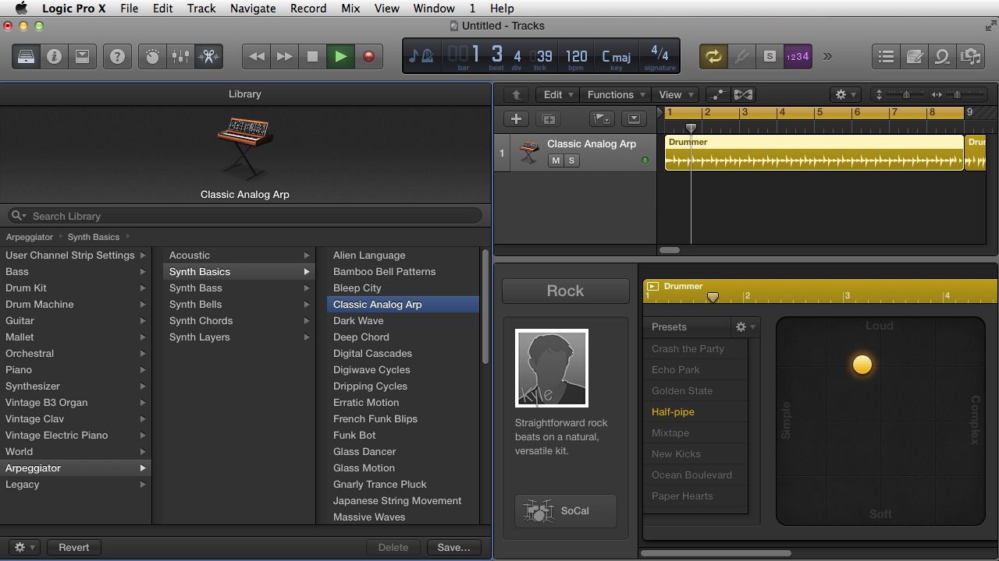Open the Inspector with the info button
This screenshot has width=999, height=561.
54,56
